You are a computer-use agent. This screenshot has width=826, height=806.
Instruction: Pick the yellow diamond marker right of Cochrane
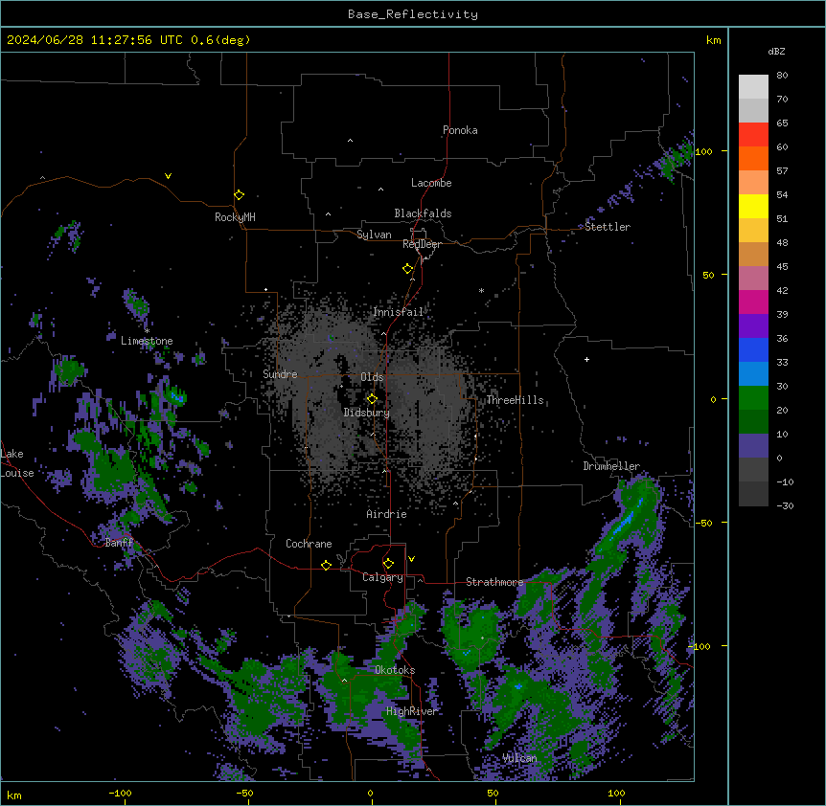point(326,565)
